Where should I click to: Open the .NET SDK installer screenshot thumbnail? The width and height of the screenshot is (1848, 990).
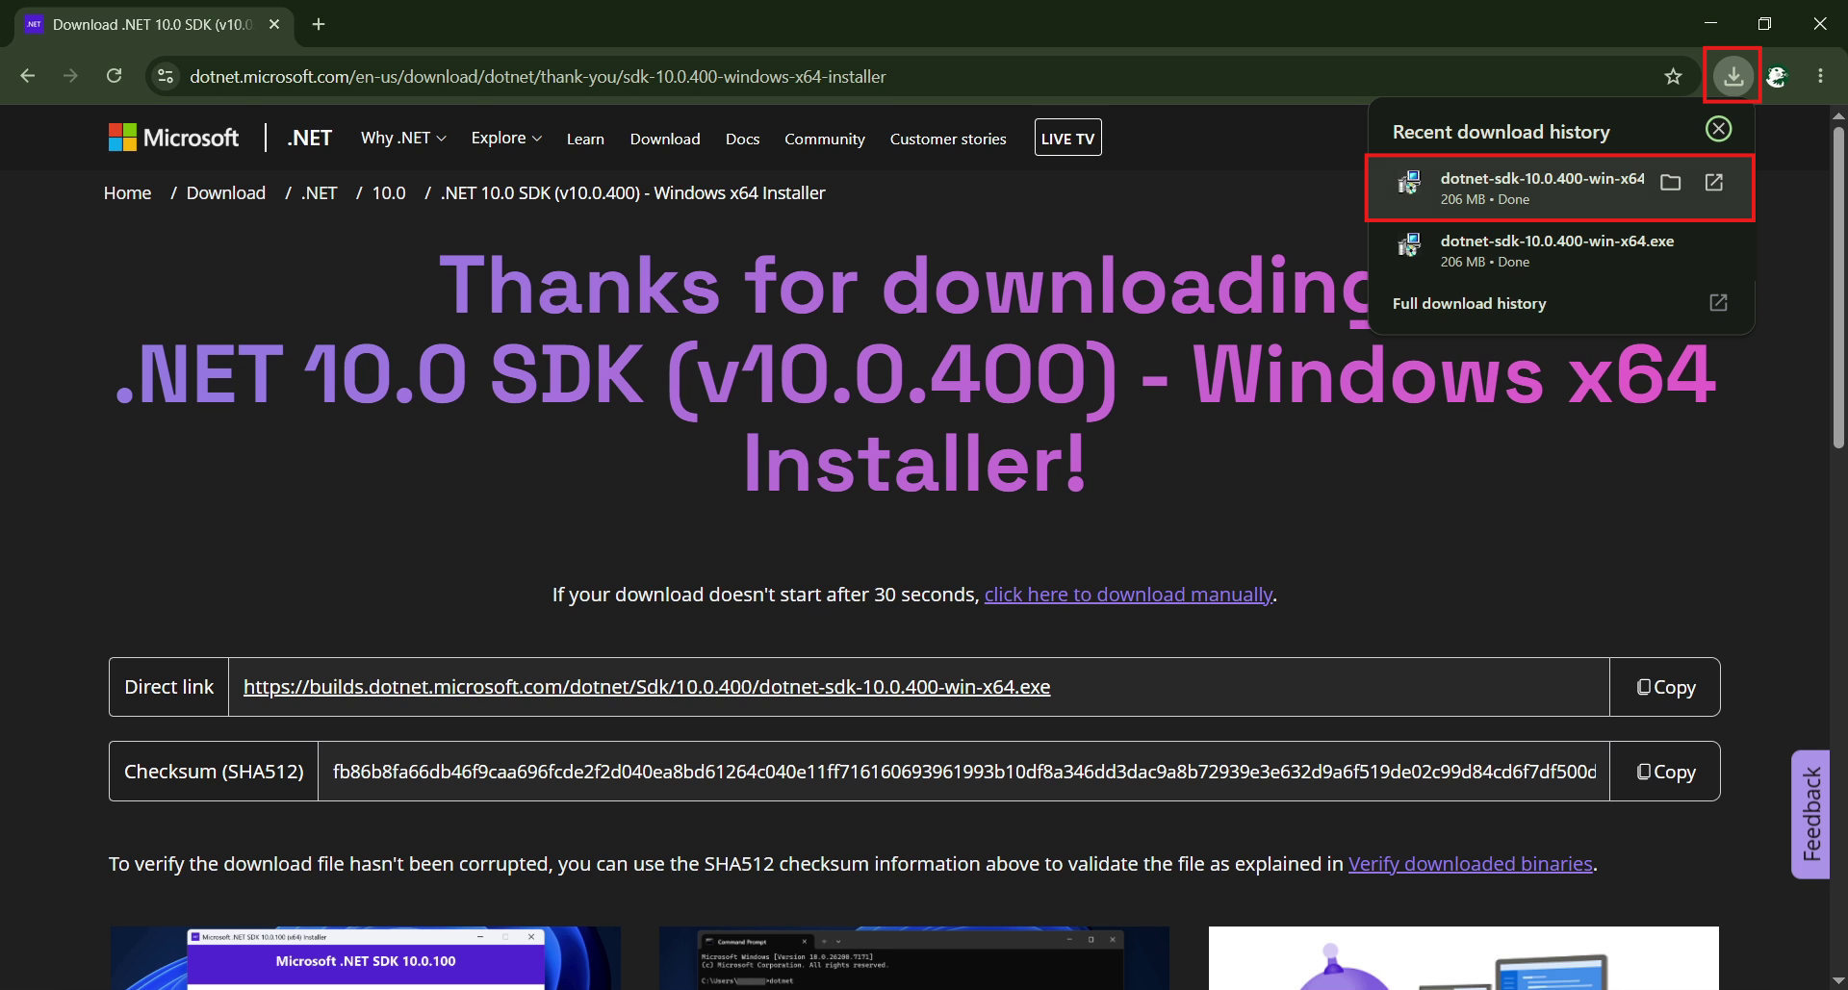pos(365,958)
